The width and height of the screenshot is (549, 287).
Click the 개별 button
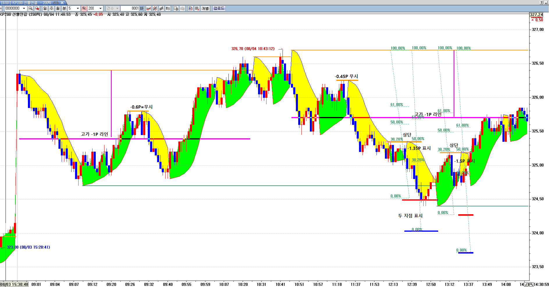205,8
